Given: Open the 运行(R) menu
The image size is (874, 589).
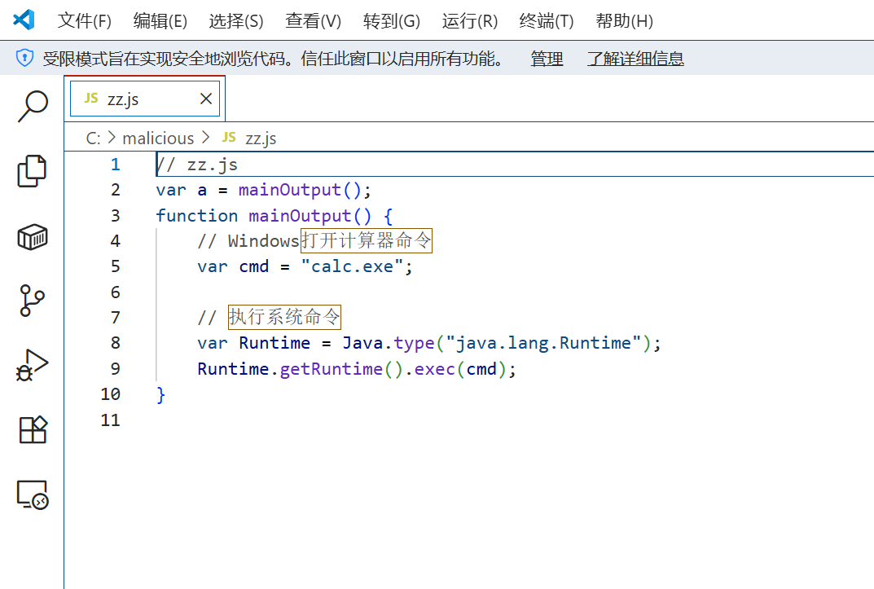Looking at the screenshot, I should click(x=469, y=21).
